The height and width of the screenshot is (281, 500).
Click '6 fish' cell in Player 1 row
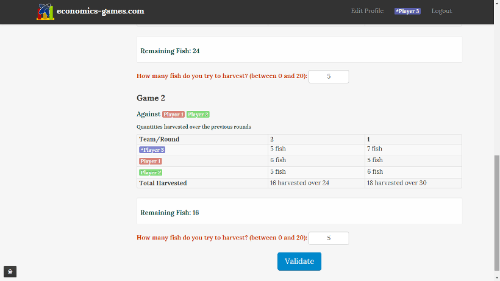(316, 160)
